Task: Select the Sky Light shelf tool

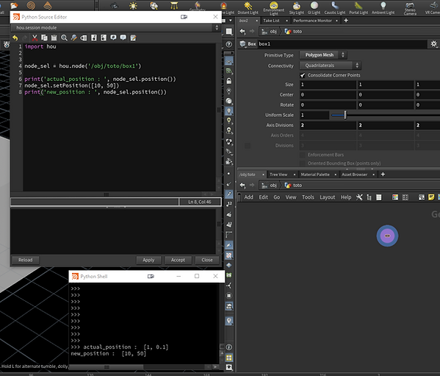Action: click(x=296, y=8)
